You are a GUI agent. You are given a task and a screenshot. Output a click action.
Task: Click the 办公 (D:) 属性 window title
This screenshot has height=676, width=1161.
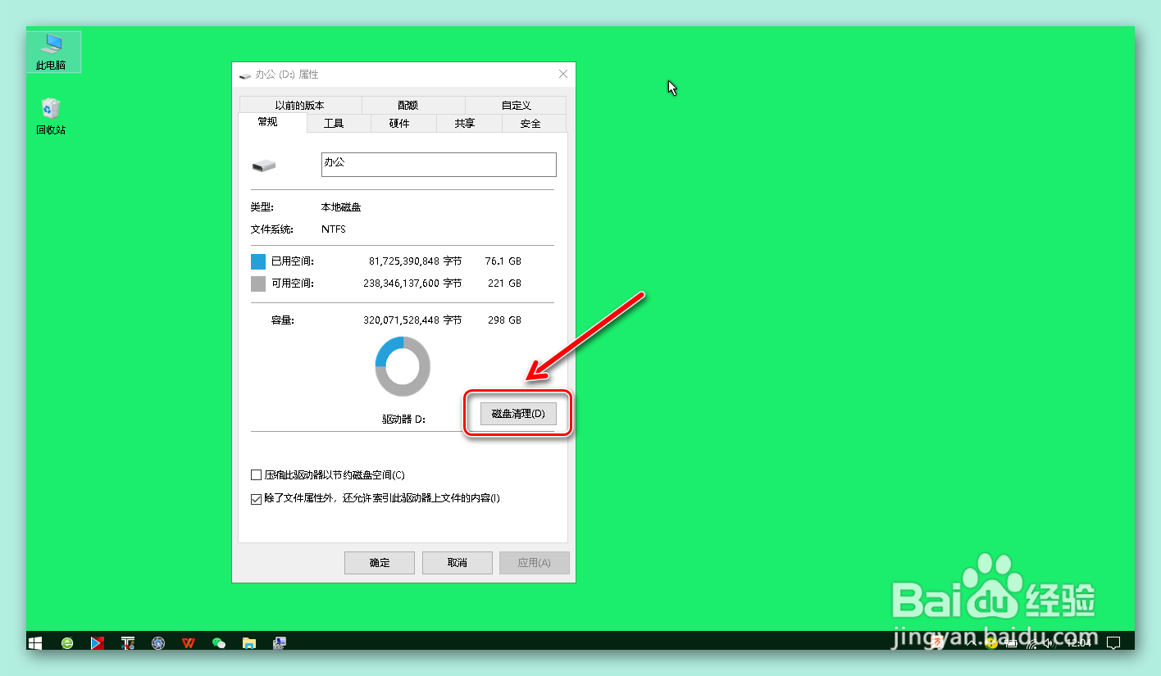click(x=287, y=75)
